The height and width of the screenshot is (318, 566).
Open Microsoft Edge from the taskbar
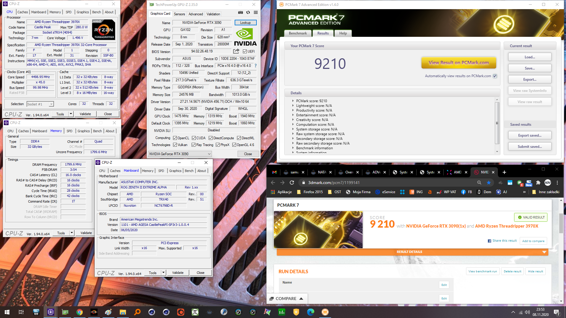click(310, 312)
